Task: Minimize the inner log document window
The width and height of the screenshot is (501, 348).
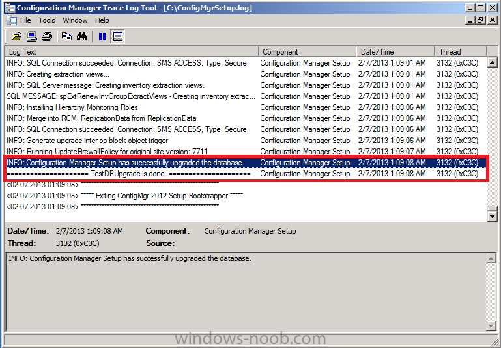Action: coord(469,20)
